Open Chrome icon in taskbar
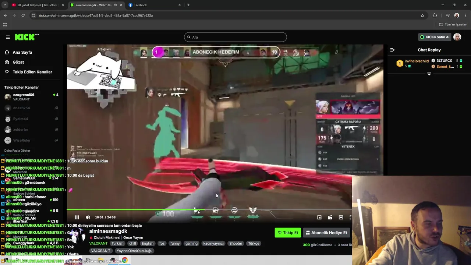This screenshot has width=471, height=265. pos(125,260)
